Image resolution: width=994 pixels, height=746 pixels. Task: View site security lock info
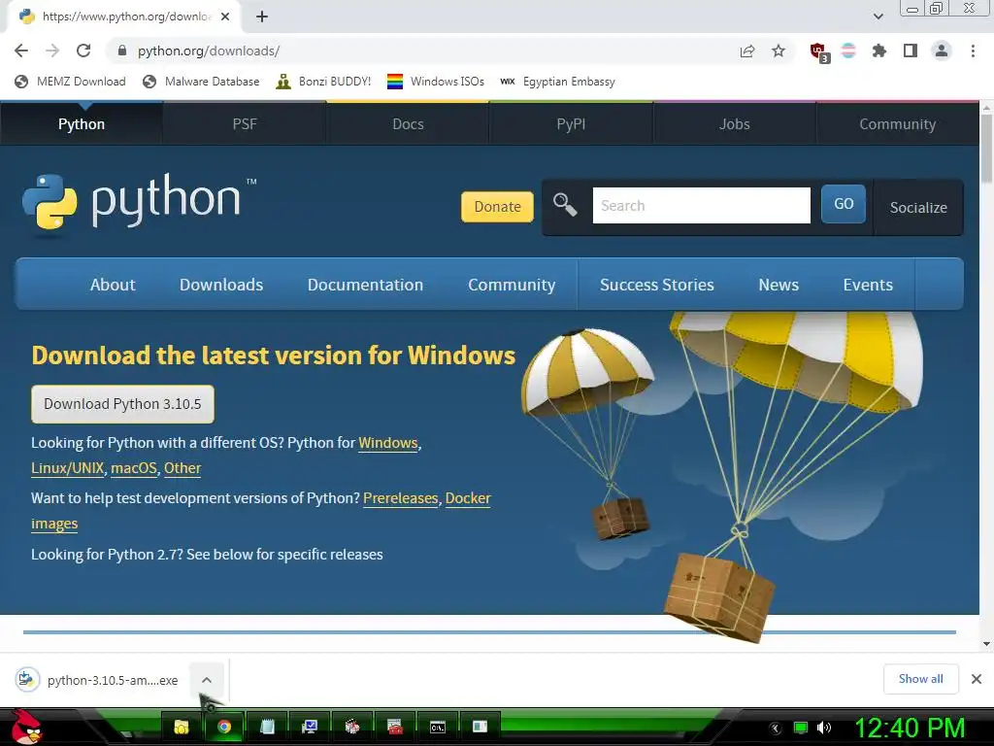(x=122, y=51)
